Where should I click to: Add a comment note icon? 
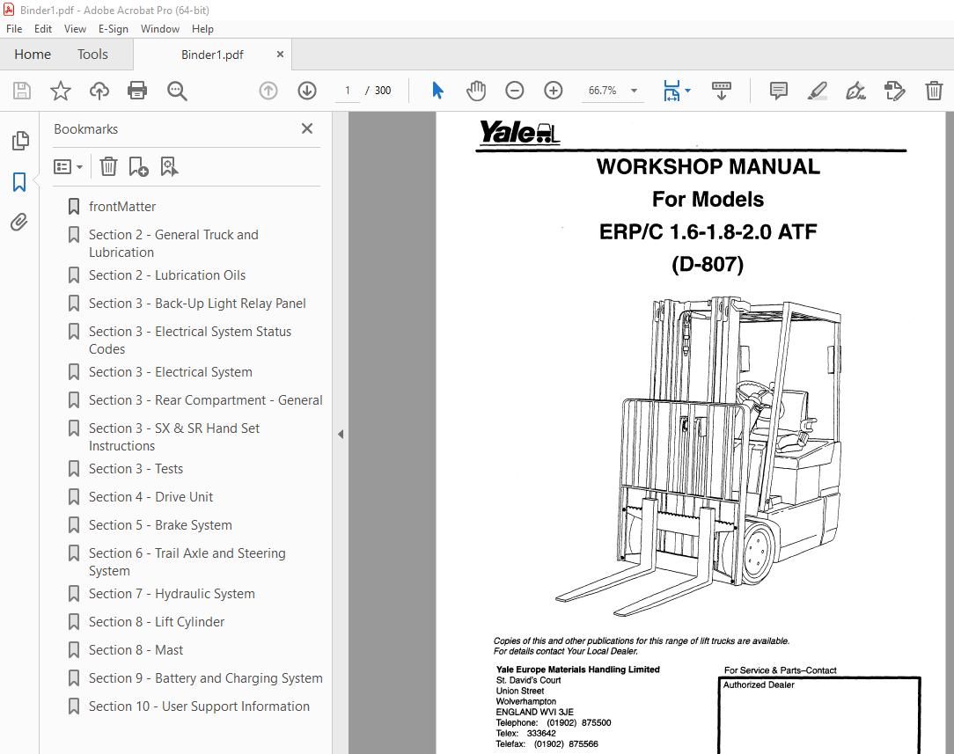click(778, 91)
